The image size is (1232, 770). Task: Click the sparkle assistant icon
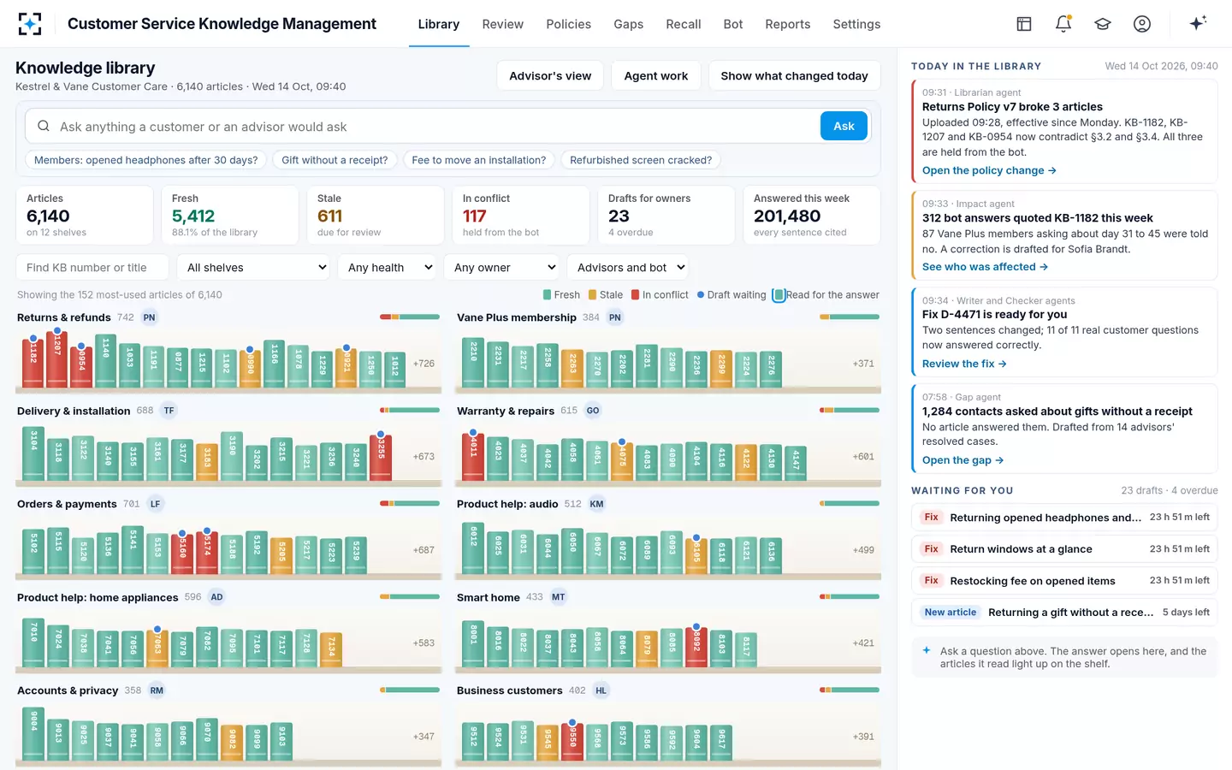tap(1198, 23)
